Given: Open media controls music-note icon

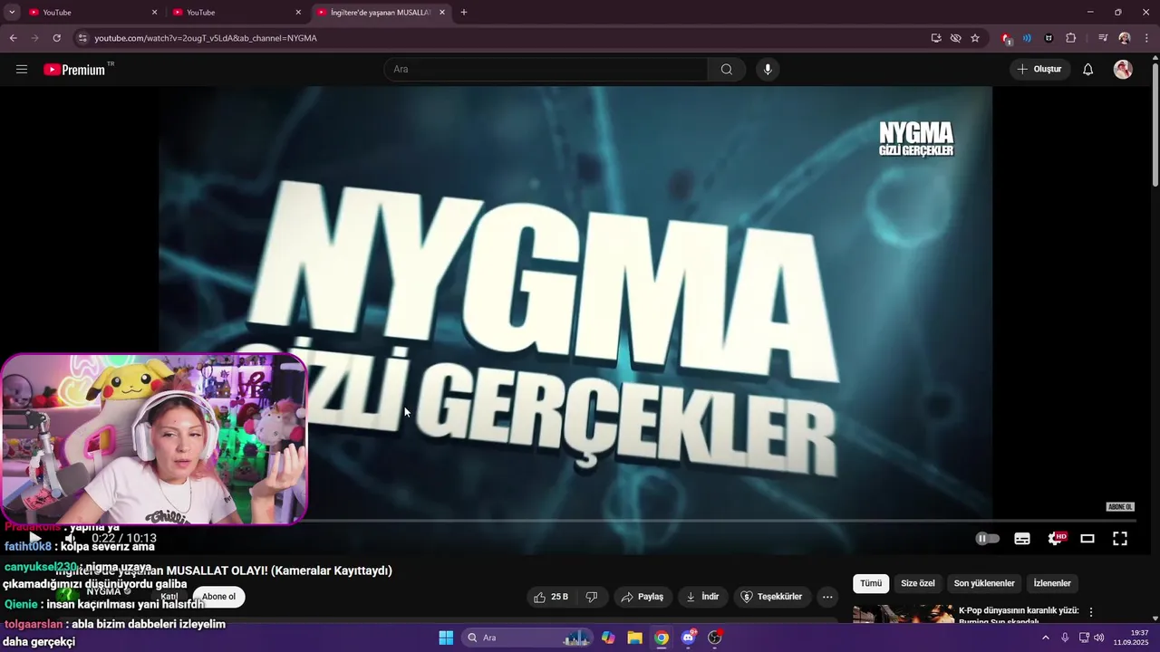Looking at the screenshot, I should coord(1103,38).
